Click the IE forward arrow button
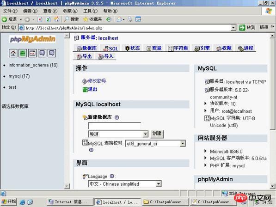The width and height of the screenshot is (276, 207). tap(27, 19)
